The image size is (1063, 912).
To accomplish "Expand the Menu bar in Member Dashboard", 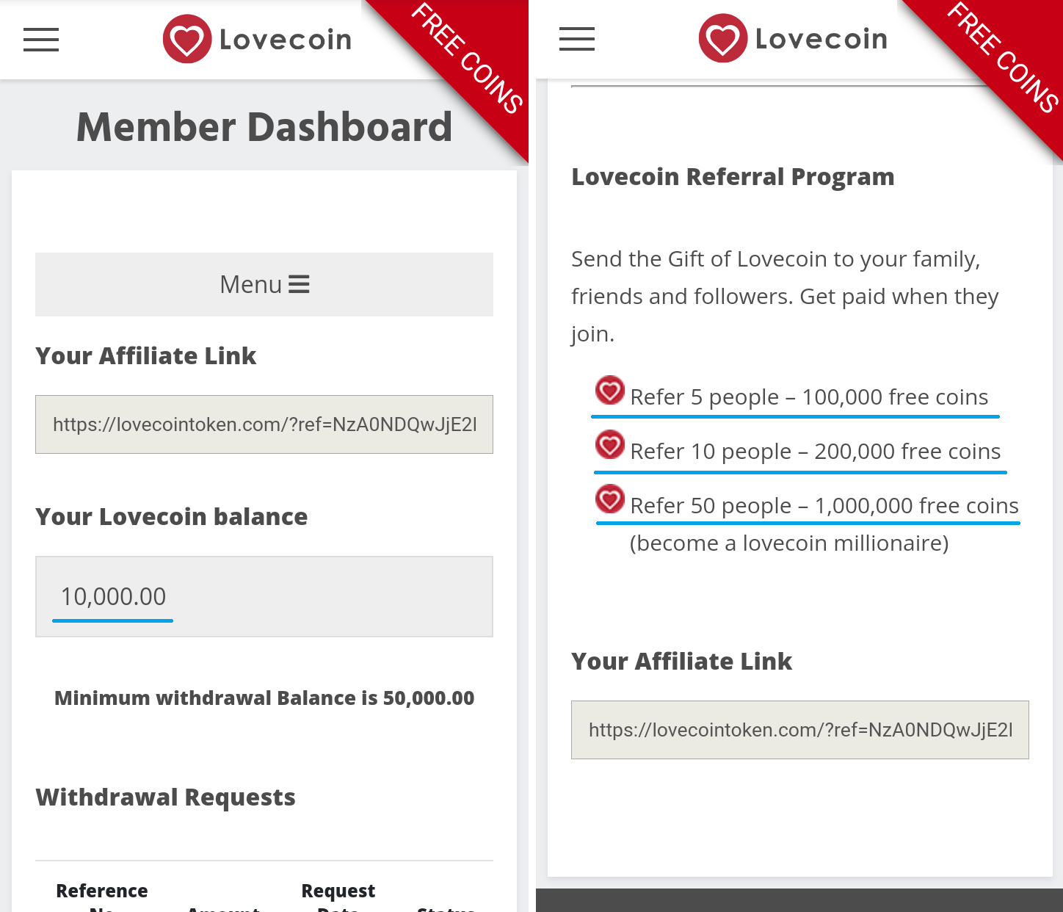I will click(x=264, y=284).
